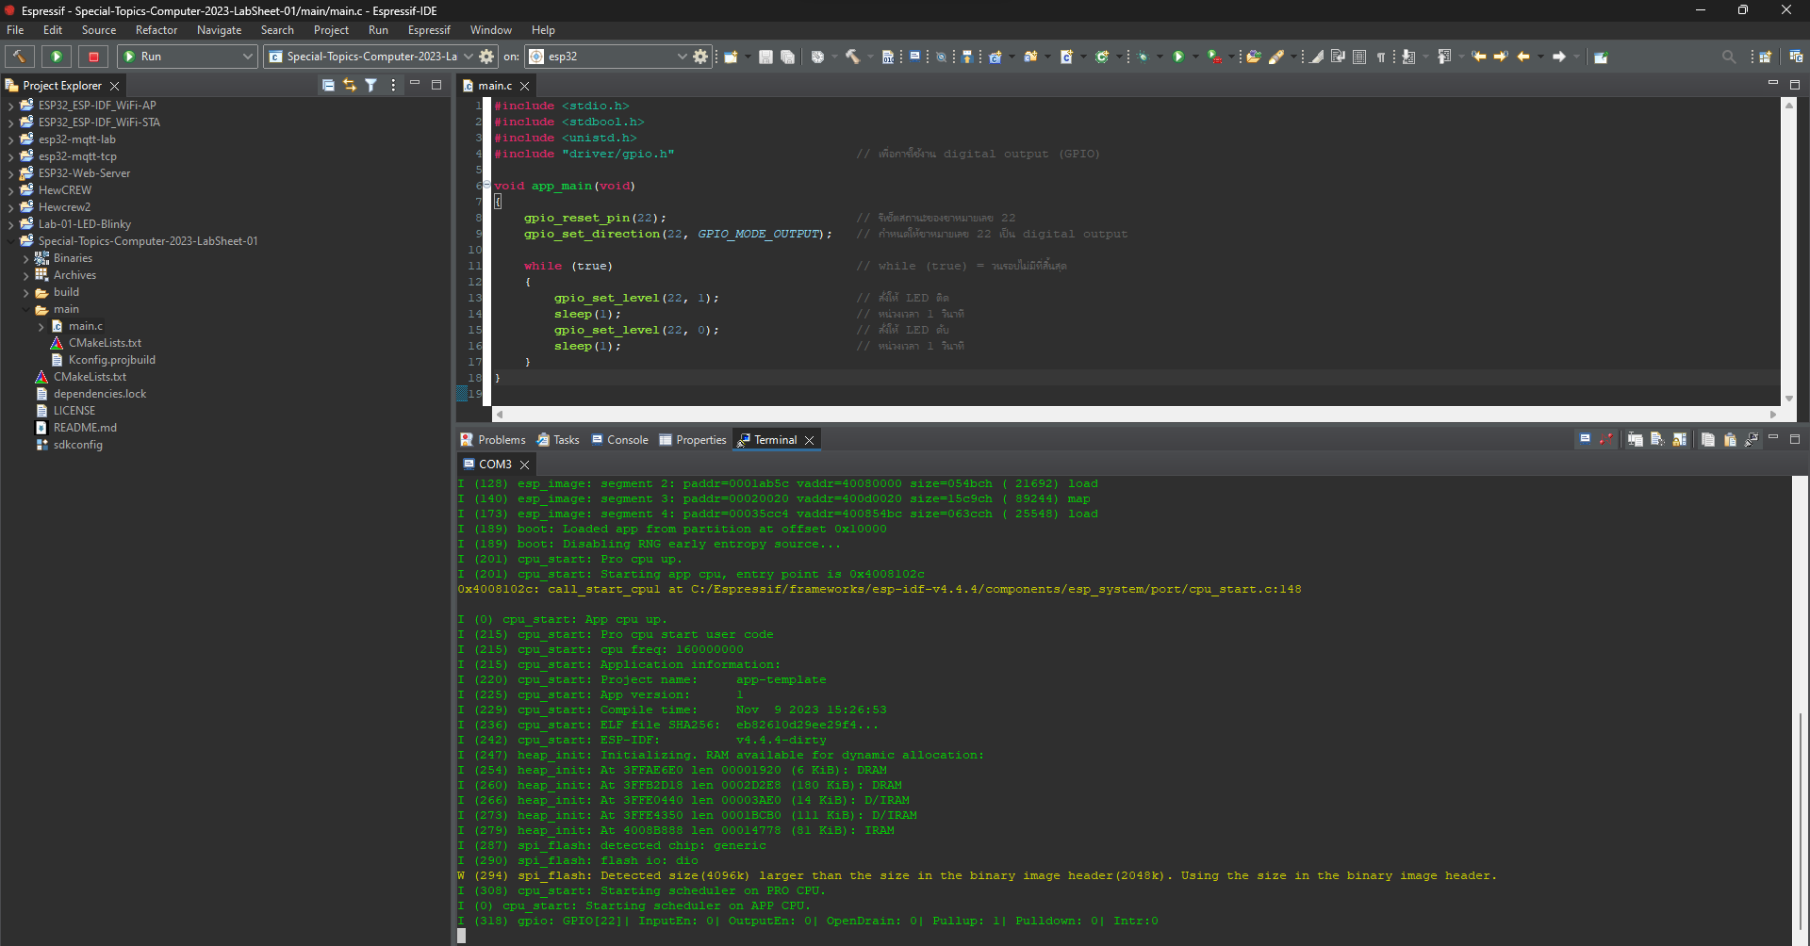Close the COM3 terminal tab
Screen dimensions: 1810x946
pos(525,465)
